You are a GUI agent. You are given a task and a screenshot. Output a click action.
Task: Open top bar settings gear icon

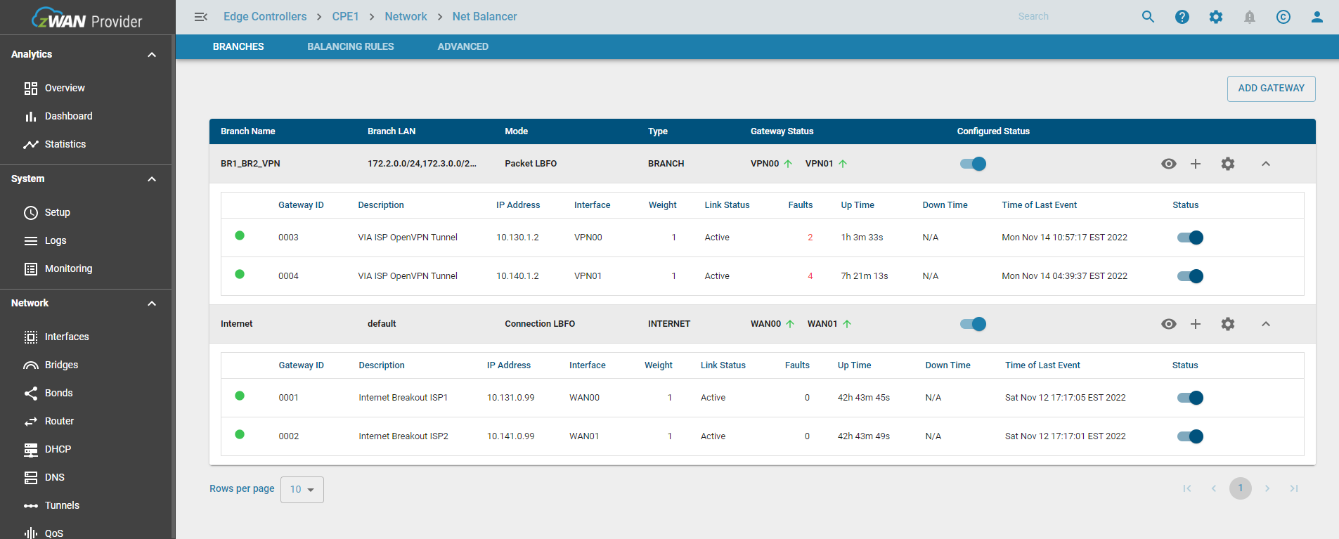click(x=1215, y=17)
